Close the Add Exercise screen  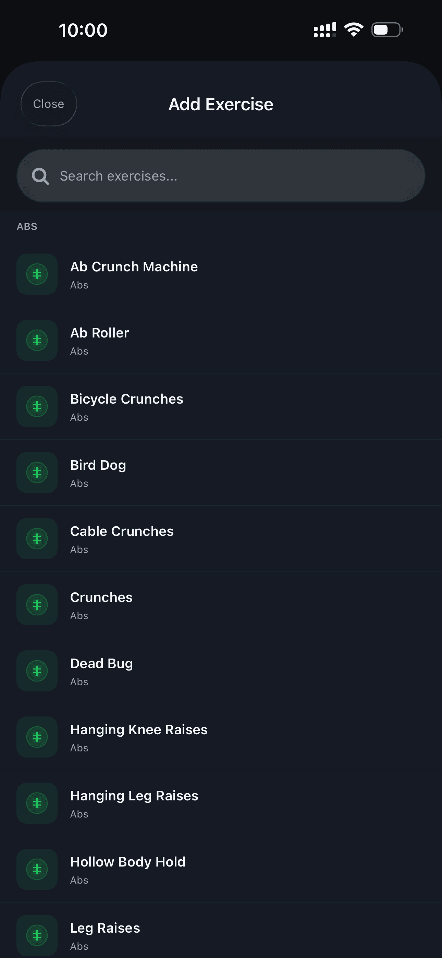pyautogui.click(x=48, y=104)
